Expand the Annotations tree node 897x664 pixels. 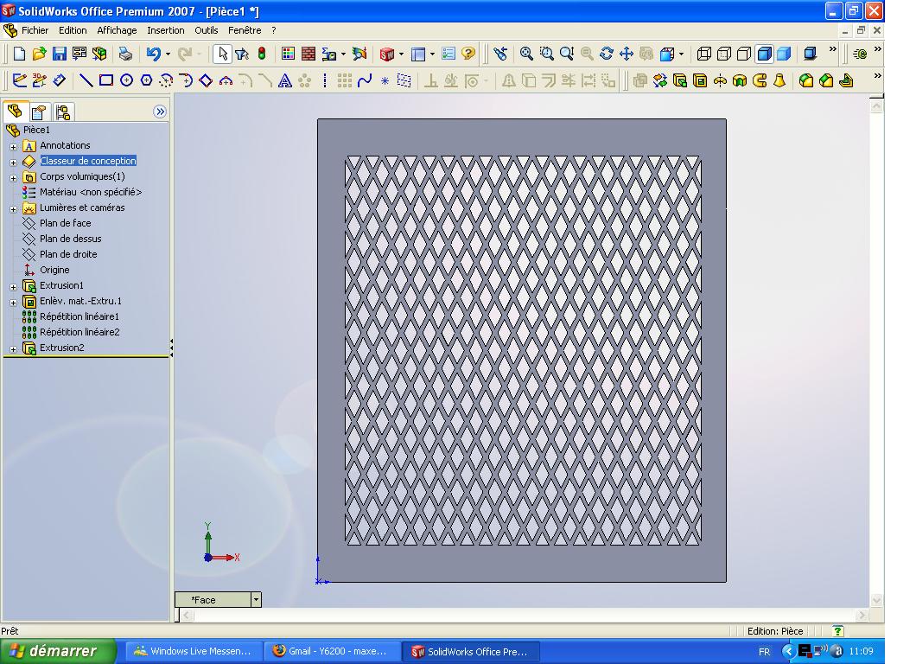pos(13,146)
